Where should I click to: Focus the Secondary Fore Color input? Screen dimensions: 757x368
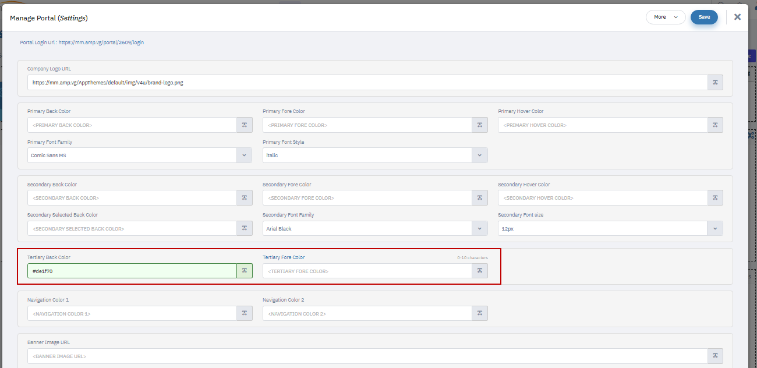[x=367, y=198]
